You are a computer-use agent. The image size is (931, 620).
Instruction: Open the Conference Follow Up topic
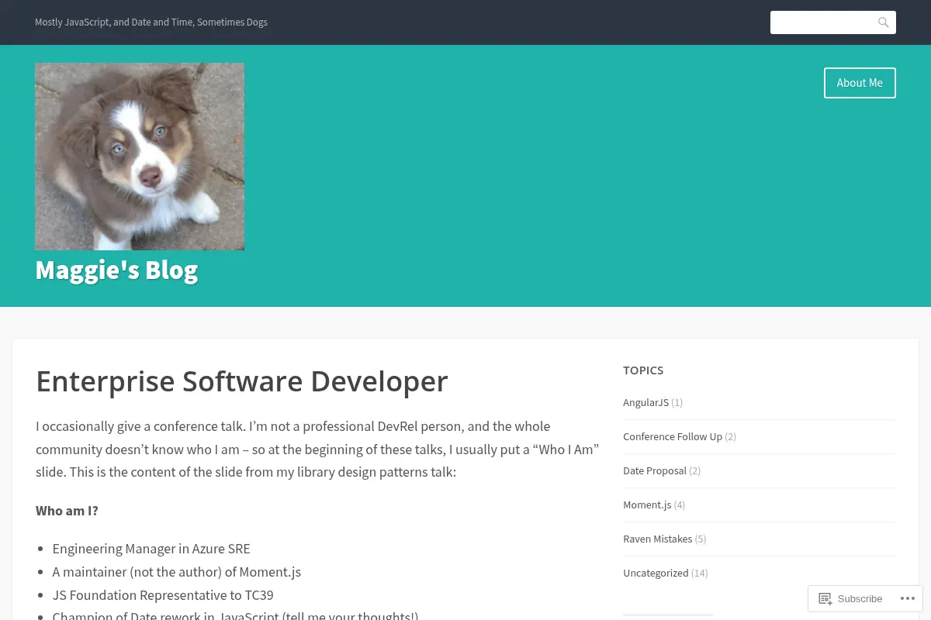[x=673, y=436]
